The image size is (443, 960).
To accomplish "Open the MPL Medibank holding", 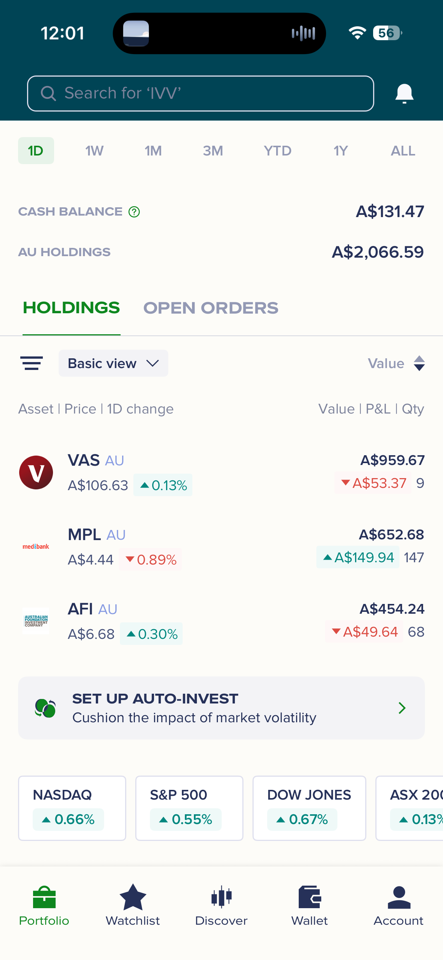I will coord(221,547).
